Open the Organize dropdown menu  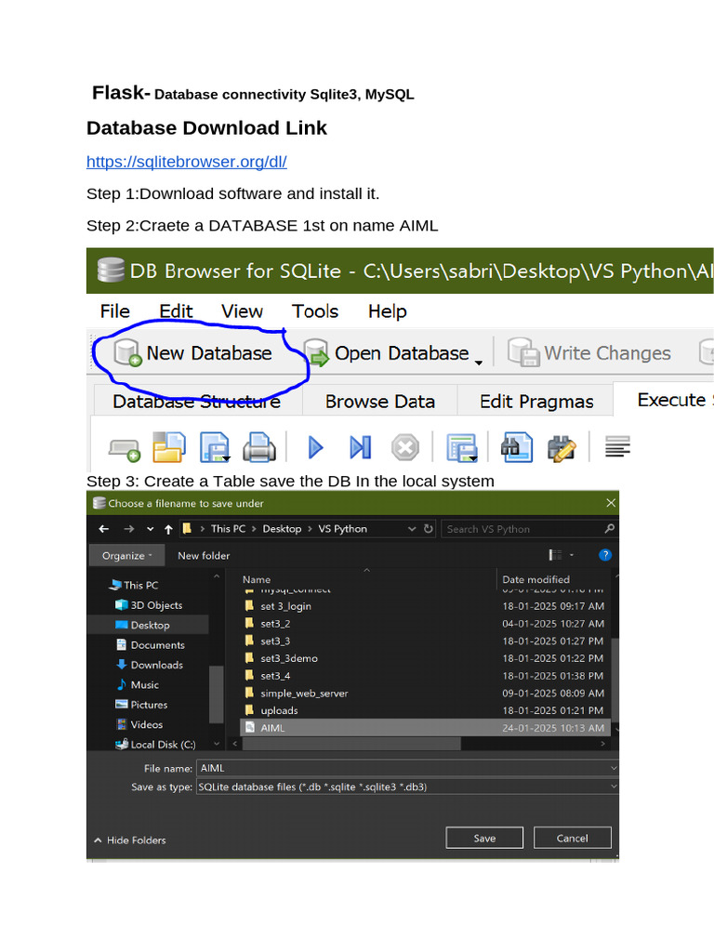pos(126,556)
